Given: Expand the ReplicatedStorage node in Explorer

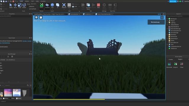Looking at the screenshot, I should (167, 29).
